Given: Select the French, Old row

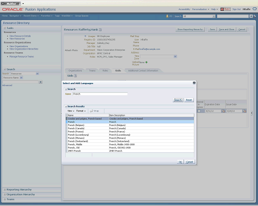Looking at the screenshot, I should pos(130,148).
